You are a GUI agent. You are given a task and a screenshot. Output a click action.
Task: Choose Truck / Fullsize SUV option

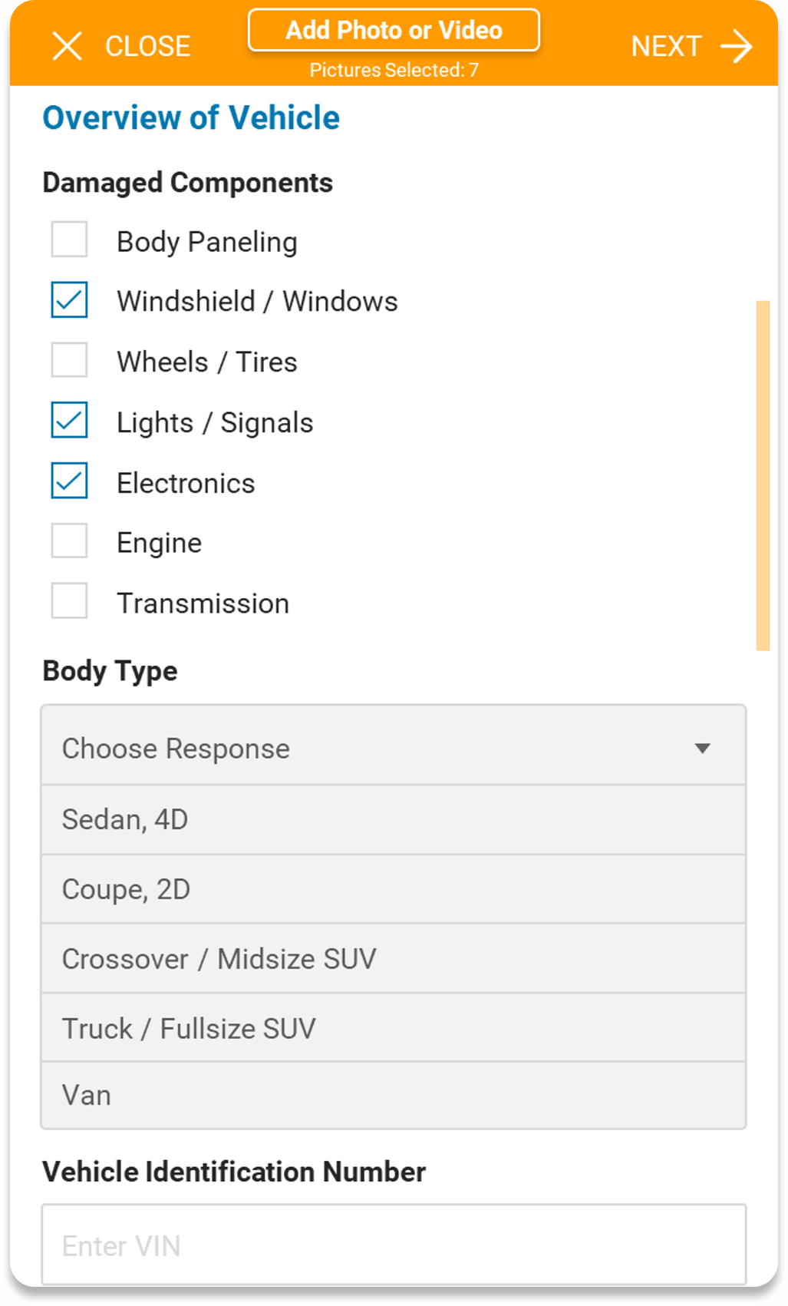pyautogui.click(x=394, y=1028)
